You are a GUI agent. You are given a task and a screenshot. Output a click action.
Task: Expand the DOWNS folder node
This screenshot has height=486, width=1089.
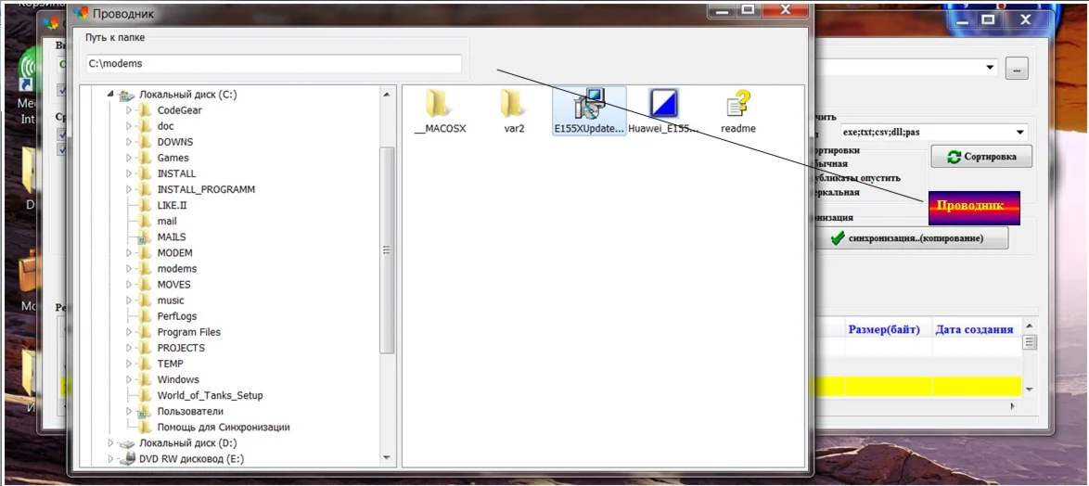coord(129,142)
